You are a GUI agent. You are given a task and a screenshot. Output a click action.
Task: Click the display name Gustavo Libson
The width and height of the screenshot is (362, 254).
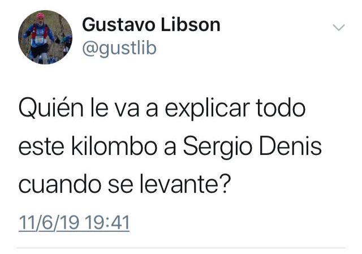point(151,25)
